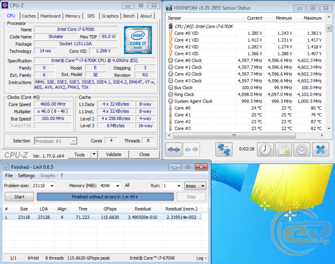Click the HWiNFO horizontal scrollbar thumb
335x264 pixels.
click(x=234, y=135)
